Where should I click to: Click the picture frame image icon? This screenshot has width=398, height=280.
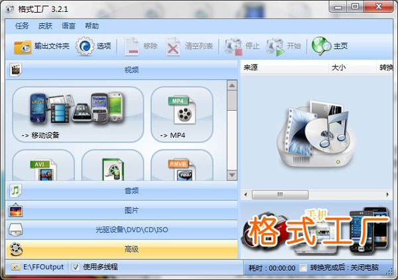point(16,210)
